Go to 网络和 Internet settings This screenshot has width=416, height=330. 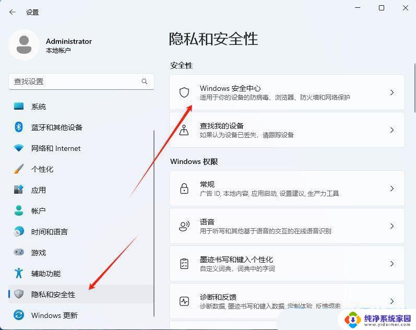pyautogui.click(x=56, y=148)
